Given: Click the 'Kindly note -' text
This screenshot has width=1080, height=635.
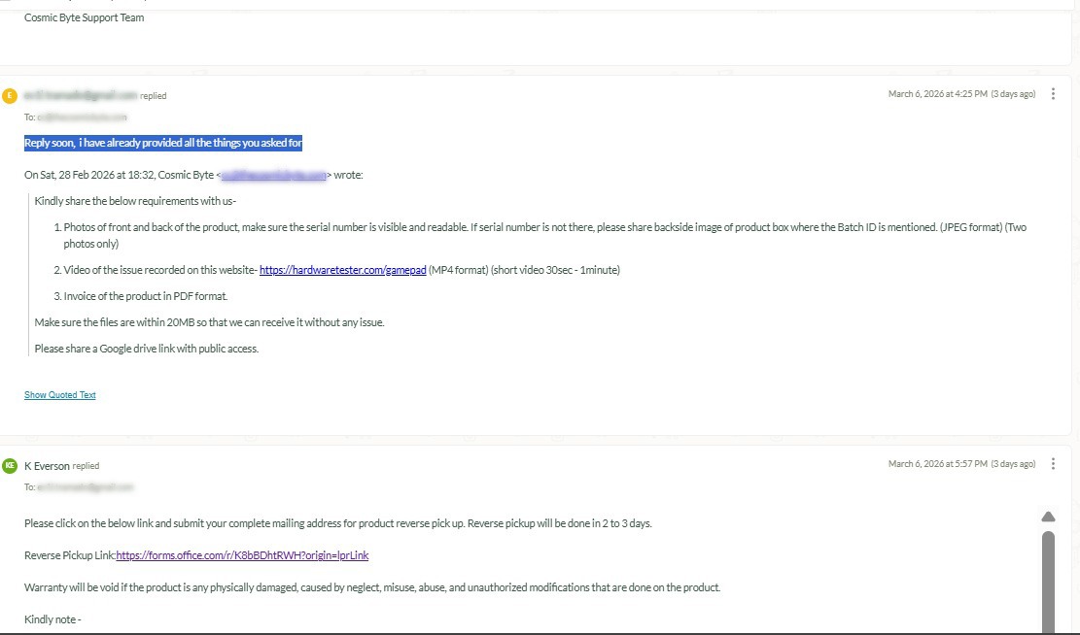Looking at the screenshot, I should coord(52,619).
